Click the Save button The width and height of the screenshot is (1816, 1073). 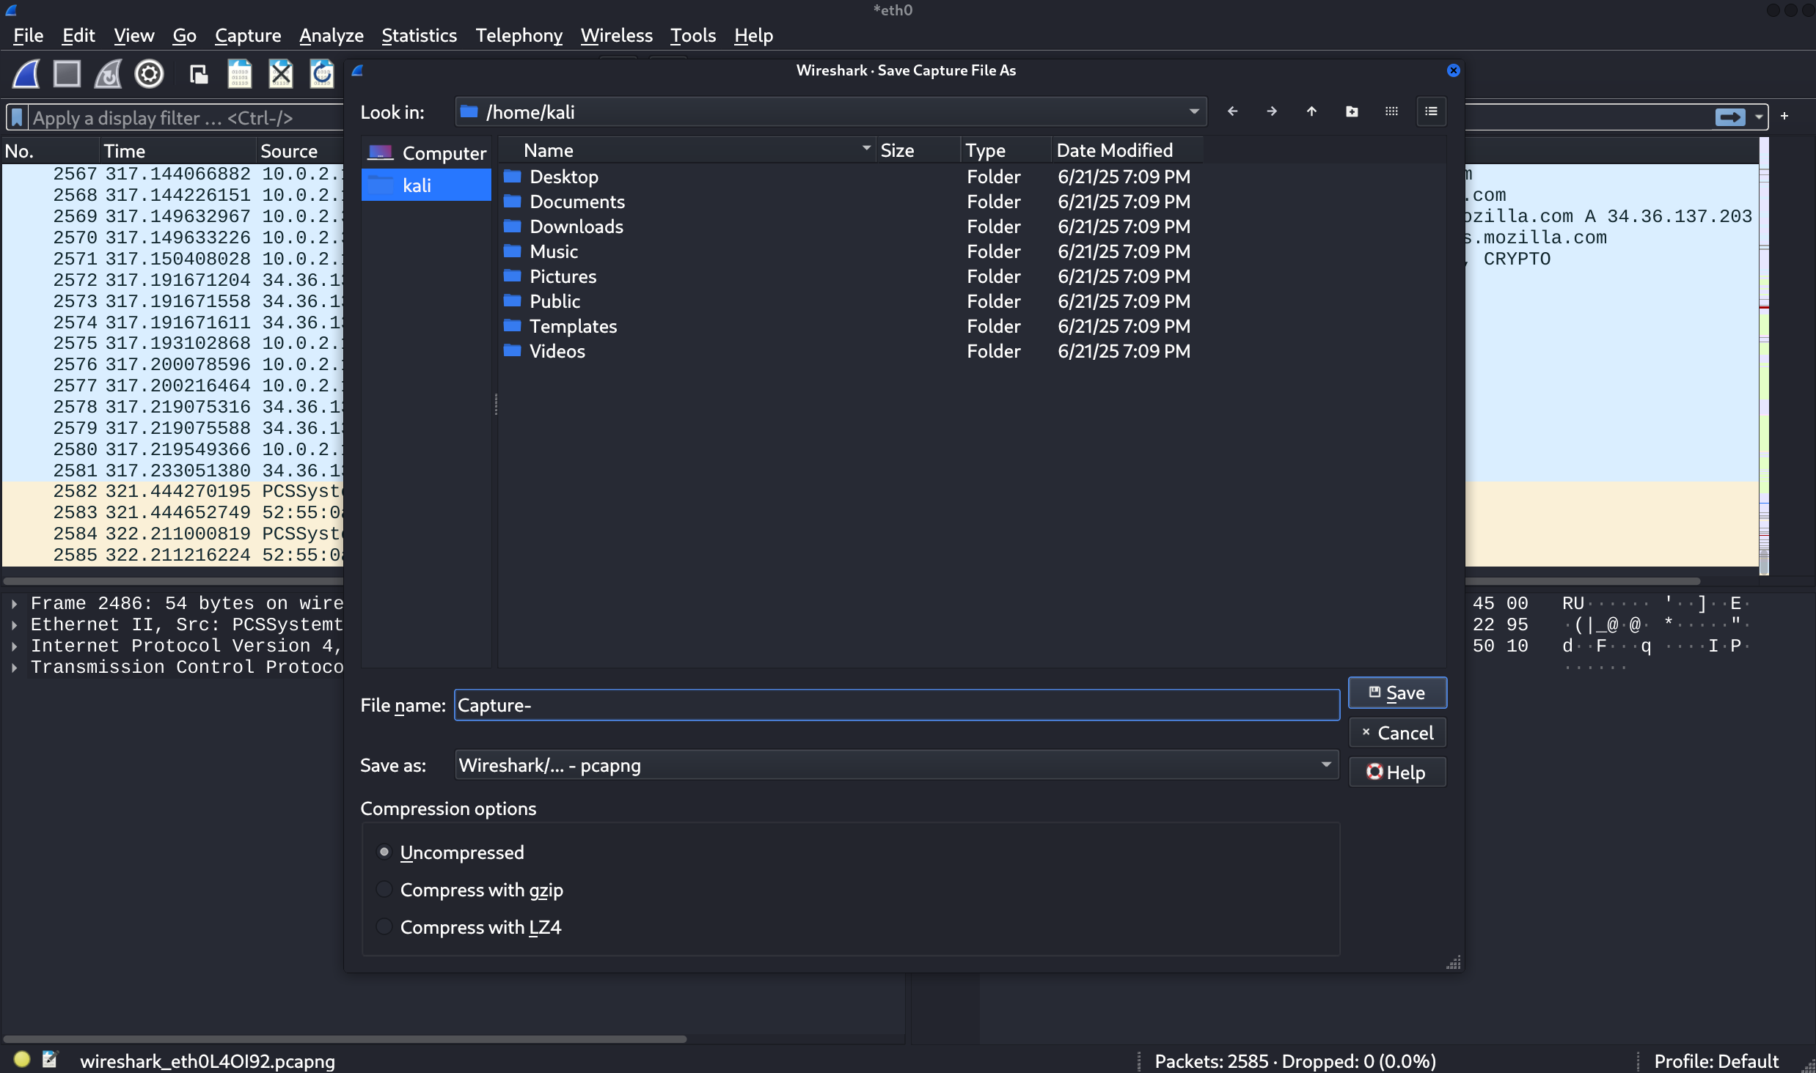(1397, 693)
